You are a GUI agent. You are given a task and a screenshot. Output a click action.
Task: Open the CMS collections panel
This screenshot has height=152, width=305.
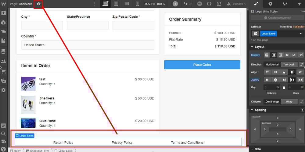3,51
